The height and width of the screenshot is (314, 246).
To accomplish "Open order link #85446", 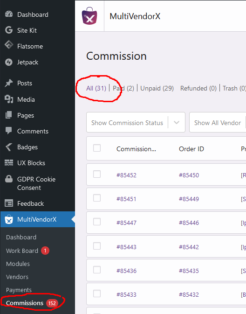I will 189,223.
